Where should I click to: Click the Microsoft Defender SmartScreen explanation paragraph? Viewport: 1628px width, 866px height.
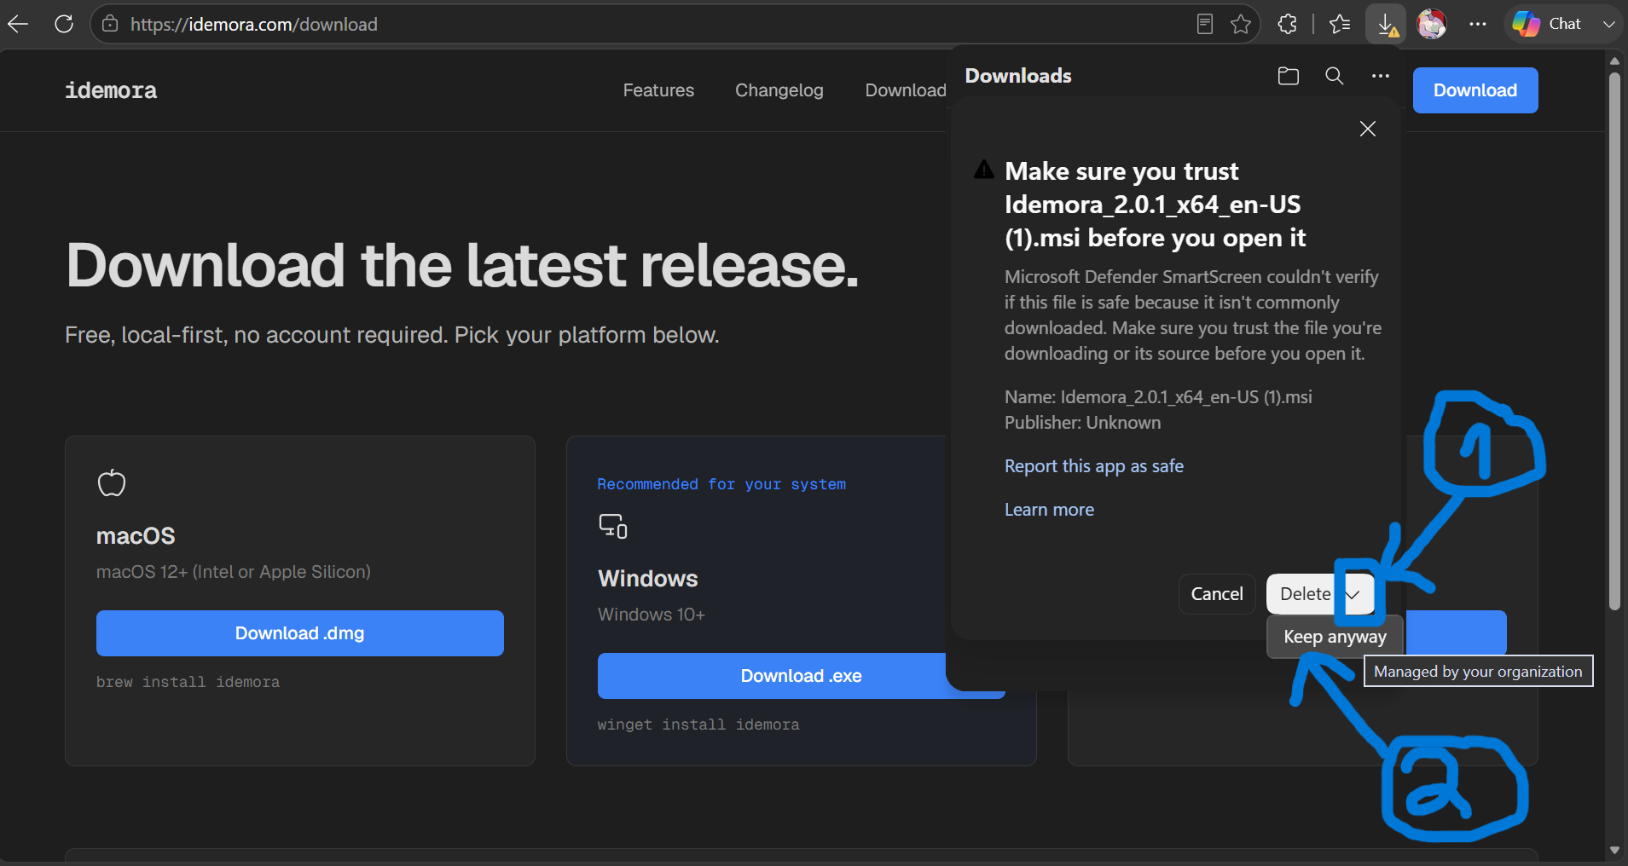pos(1193,315)
